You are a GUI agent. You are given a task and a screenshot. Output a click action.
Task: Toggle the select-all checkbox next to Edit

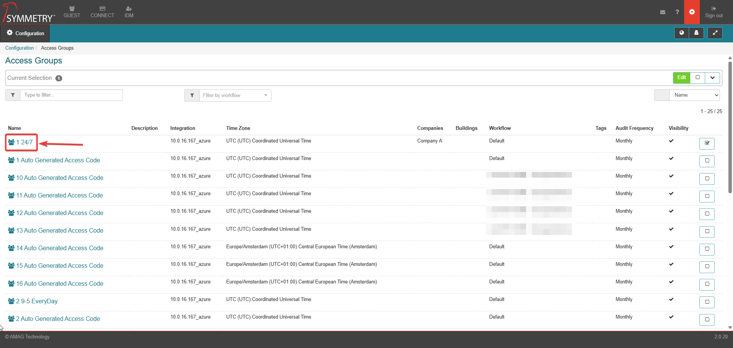click(x=697, y=78)
